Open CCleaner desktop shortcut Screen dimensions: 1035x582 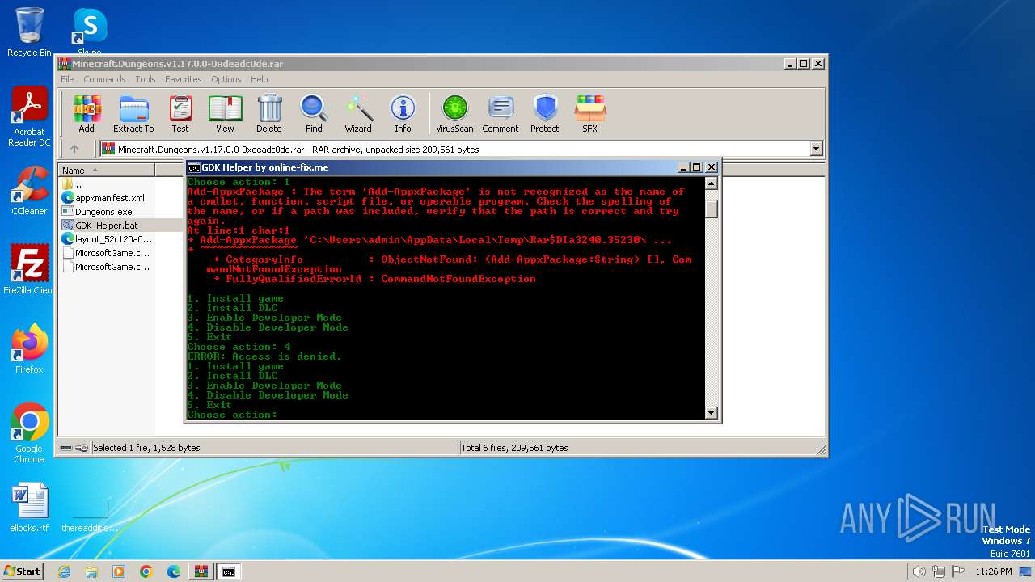click(29, 191)
